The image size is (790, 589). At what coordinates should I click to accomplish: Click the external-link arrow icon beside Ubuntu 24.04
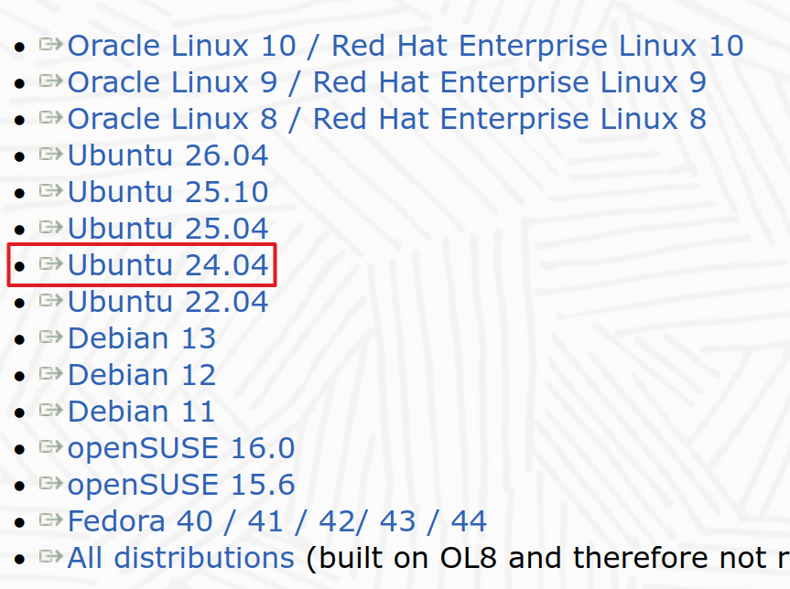[51, 263]
